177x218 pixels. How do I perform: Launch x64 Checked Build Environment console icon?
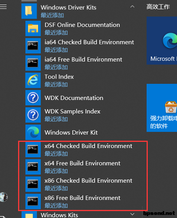click(33, 150)
